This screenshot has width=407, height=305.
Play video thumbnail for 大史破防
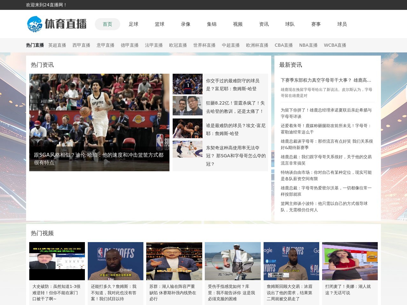point(57,261)
